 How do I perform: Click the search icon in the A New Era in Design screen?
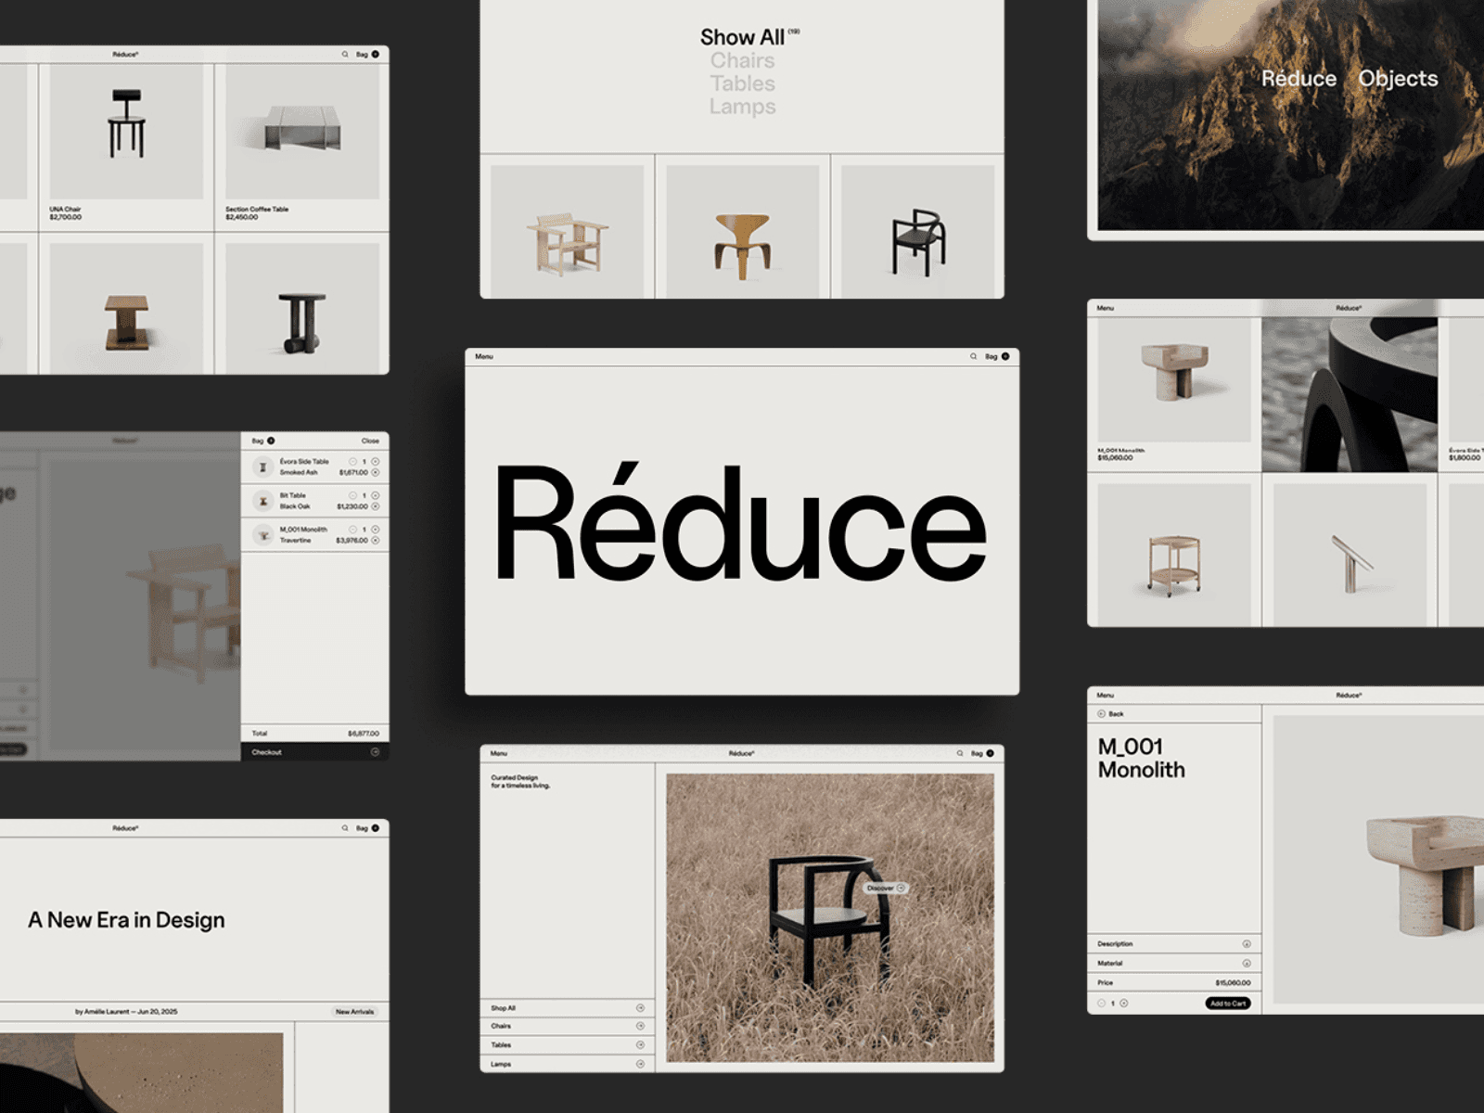[345, 828]
